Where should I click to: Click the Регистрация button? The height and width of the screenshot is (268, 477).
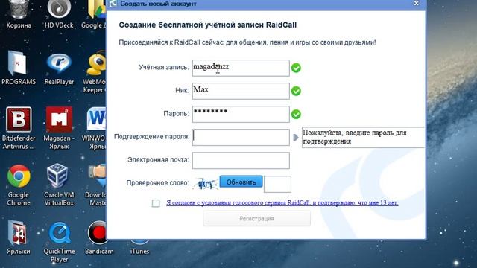tap(256, 218)
